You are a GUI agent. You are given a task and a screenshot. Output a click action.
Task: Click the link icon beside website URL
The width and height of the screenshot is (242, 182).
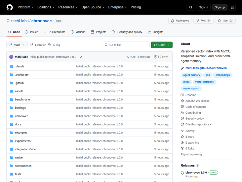tap(182, 68)
